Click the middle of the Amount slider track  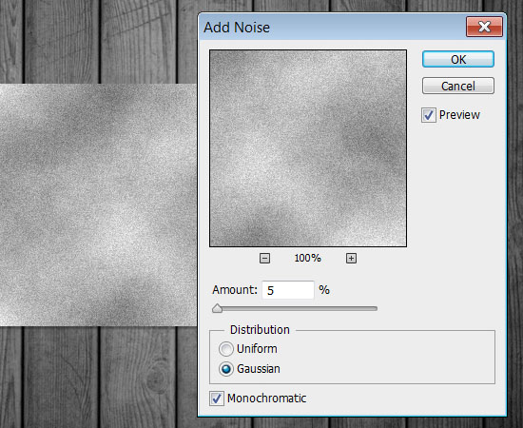click(295, 309)
